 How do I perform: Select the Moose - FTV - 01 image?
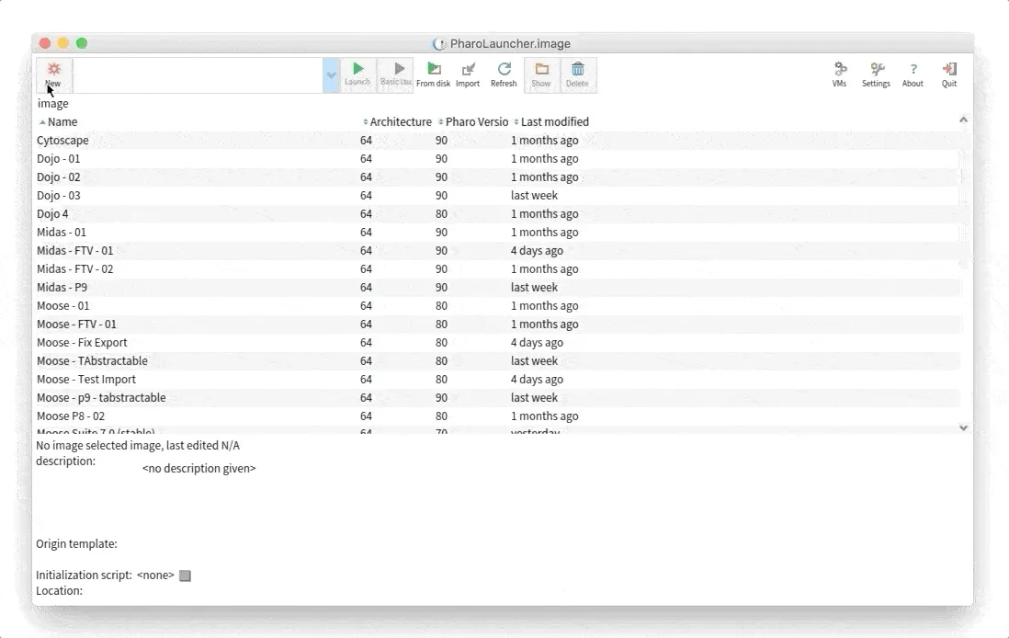click(497, 324)
